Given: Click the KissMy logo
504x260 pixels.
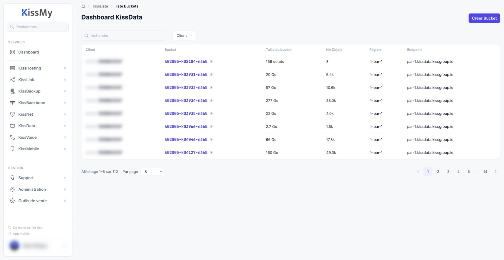Looking at the screenshot, I should [x=37, y=13].
